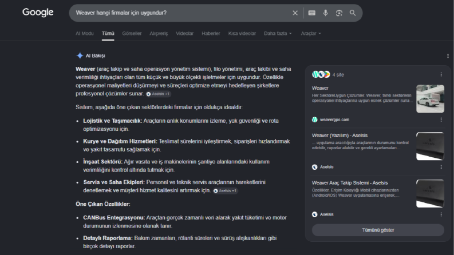Image resolution: width=454 pixels, height=255 pixels.
Task: Open the Görseller tab
Action: (x=132, y=34)
